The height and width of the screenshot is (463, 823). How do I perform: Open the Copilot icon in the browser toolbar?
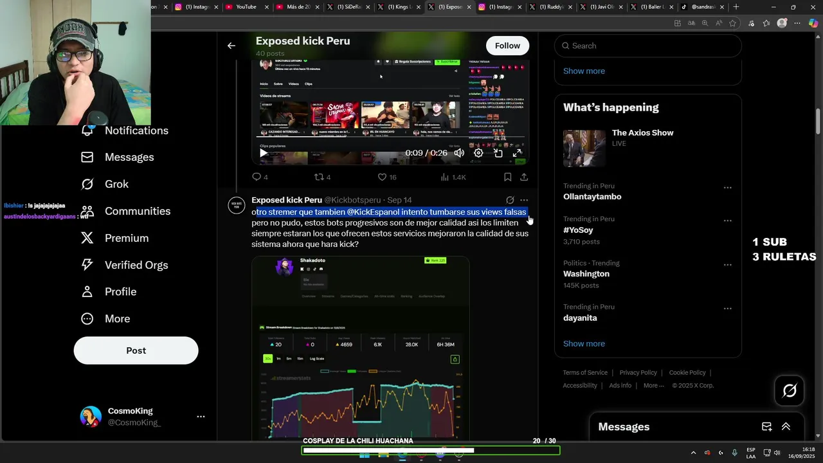[813, 23]
